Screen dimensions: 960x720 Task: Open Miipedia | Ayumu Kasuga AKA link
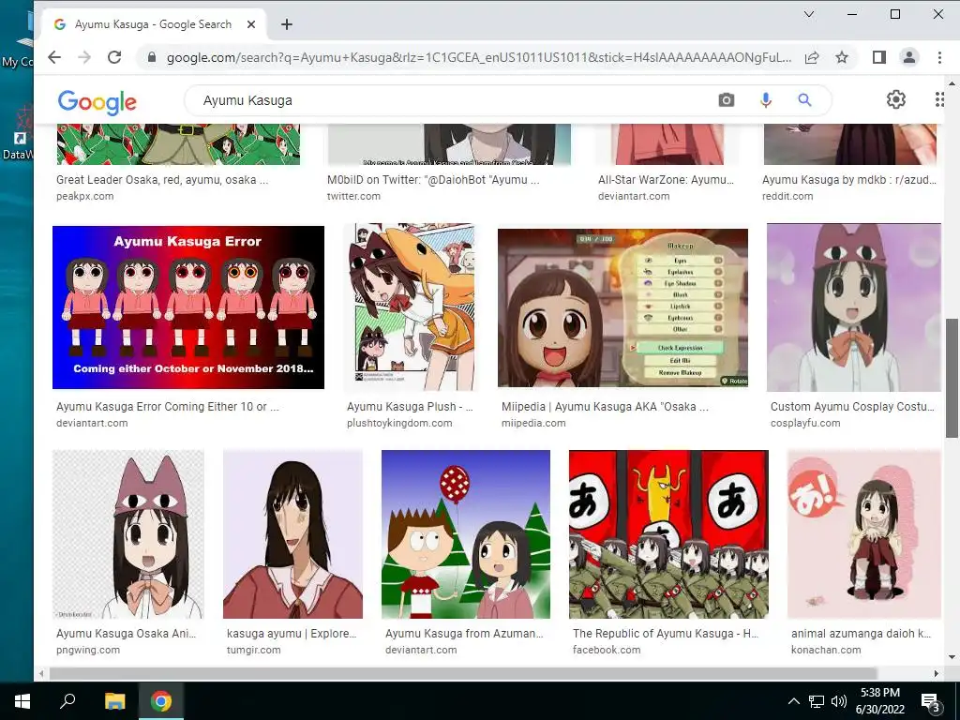[x=605, y=407]
